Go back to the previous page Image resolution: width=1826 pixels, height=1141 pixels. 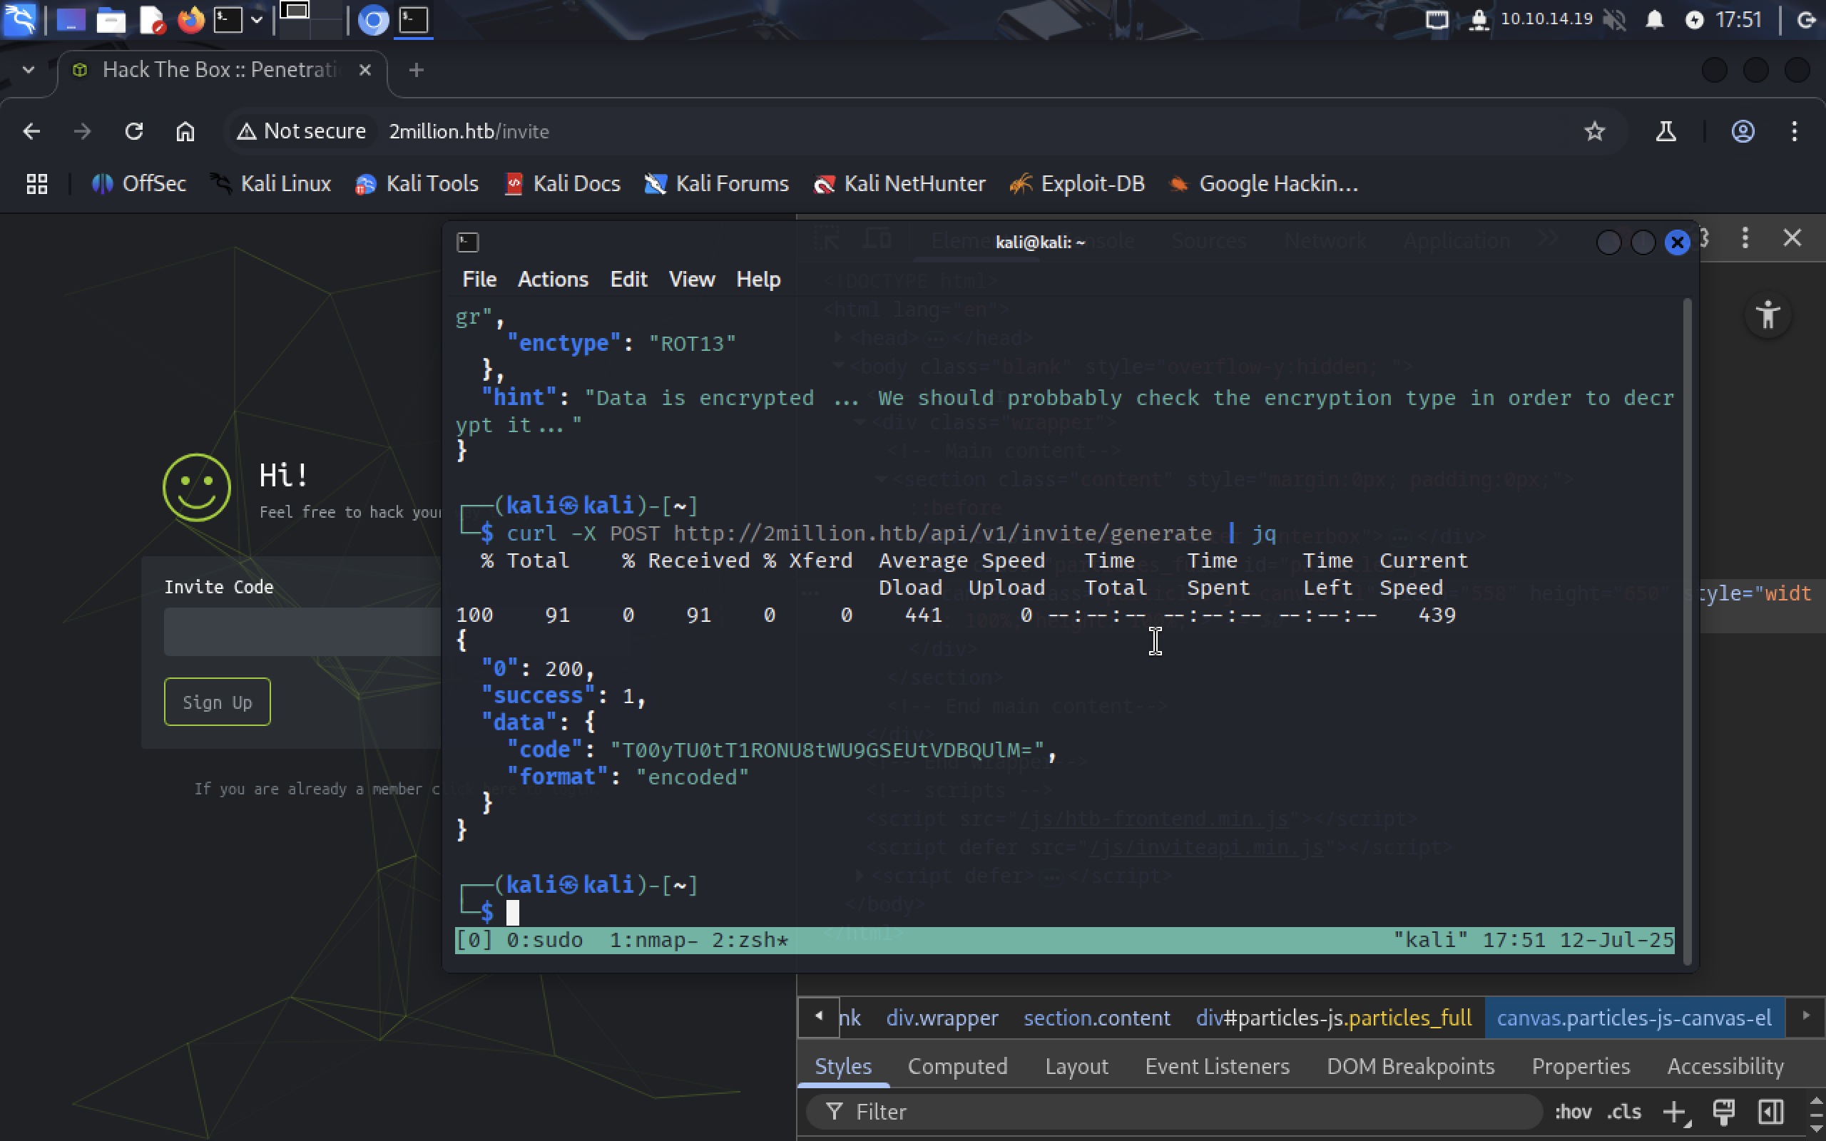[31, 131]
